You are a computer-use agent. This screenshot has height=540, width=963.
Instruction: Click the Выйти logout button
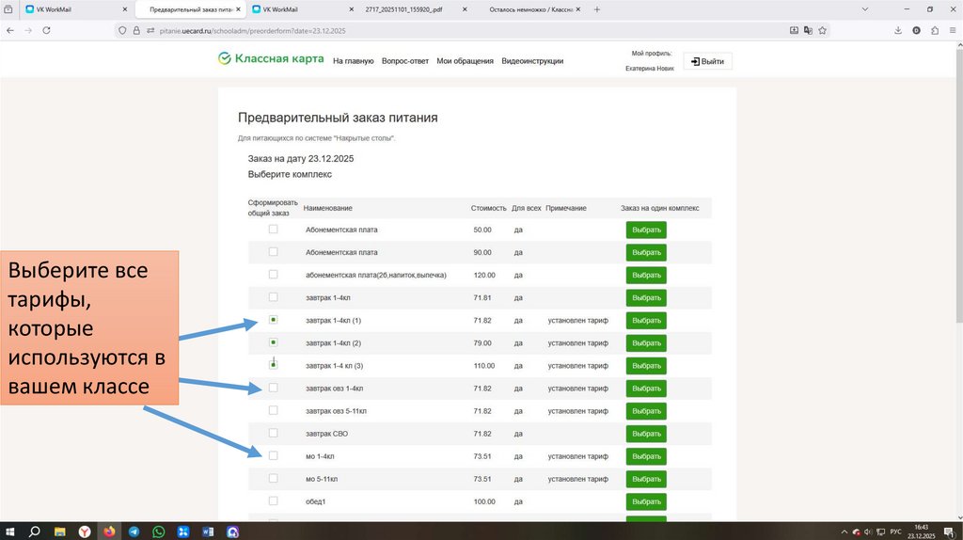point(707,61)
